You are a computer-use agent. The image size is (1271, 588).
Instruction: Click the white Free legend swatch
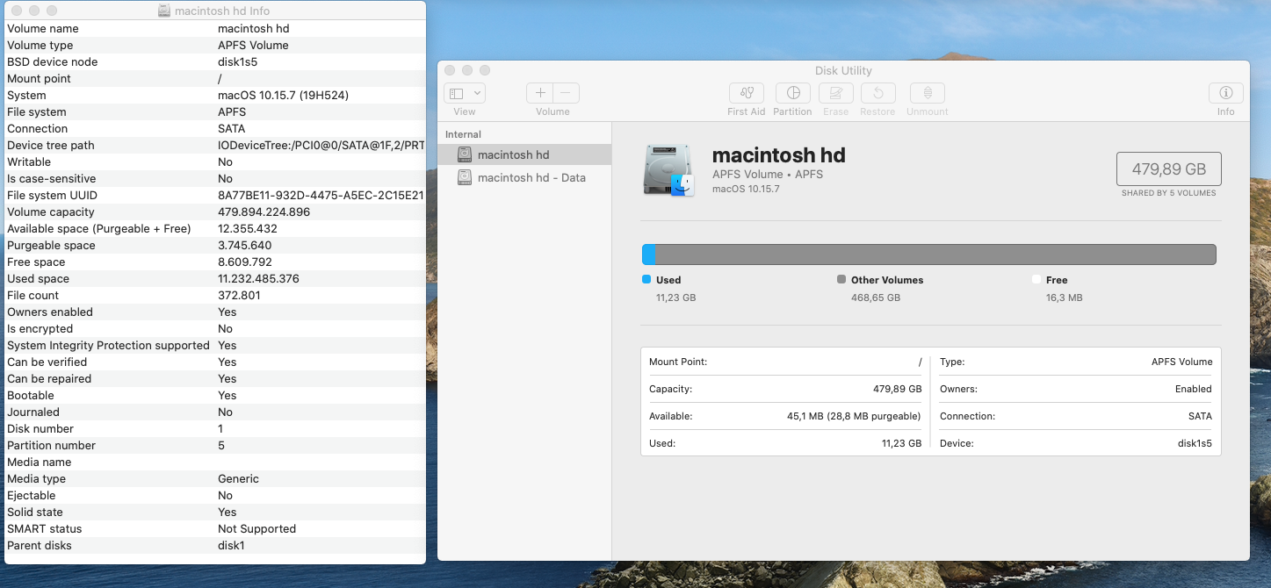click(1036, 279)
